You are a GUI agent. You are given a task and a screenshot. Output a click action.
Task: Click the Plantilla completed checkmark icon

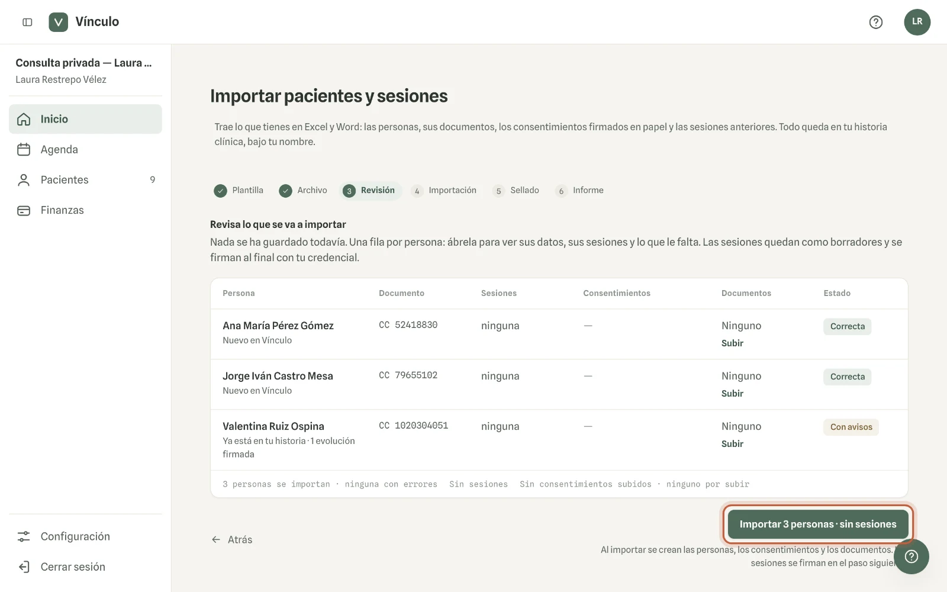coord(220,191)
